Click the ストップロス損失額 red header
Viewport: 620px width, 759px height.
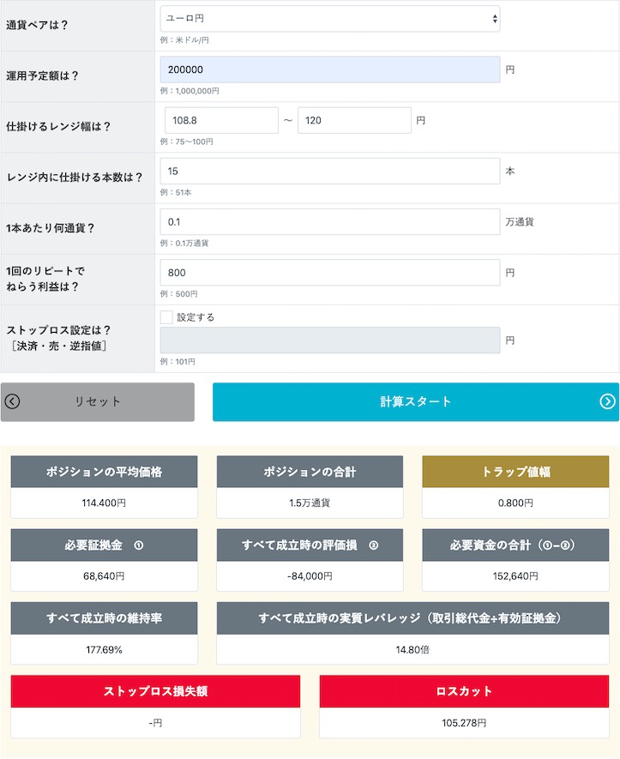click(155, 691)
